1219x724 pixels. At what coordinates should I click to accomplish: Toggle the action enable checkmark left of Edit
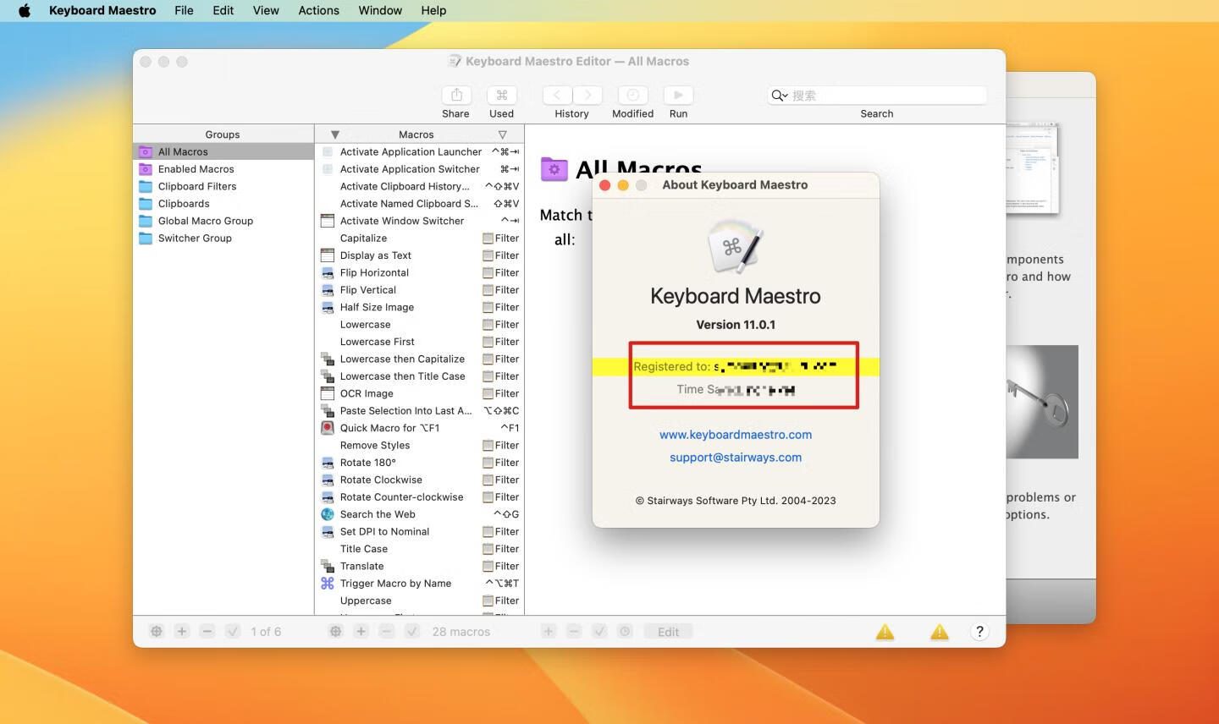599,632
